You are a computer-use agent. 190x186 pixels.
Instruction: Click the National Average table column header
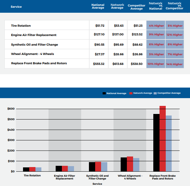click(x=98, y=7)
